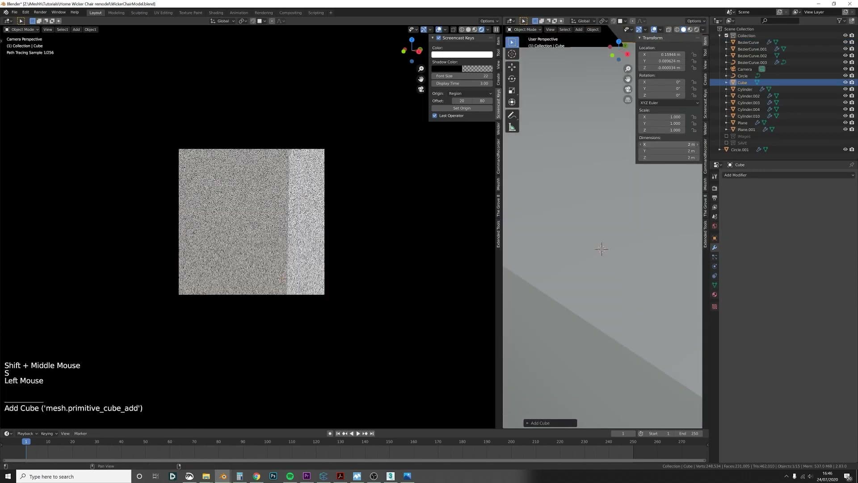The image size is (858, 483).
Task: Open the Physics properties tab
Action: [x=715, y=267]
